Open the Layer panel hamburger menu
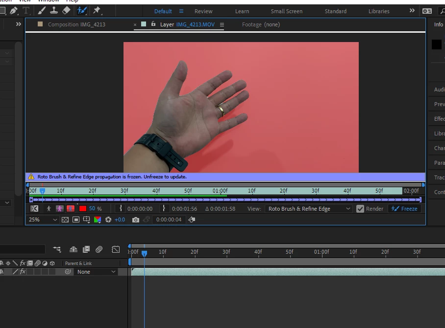The height and width of the screenshot is (328, 445). pyautogui.click(x=222, y=25)
